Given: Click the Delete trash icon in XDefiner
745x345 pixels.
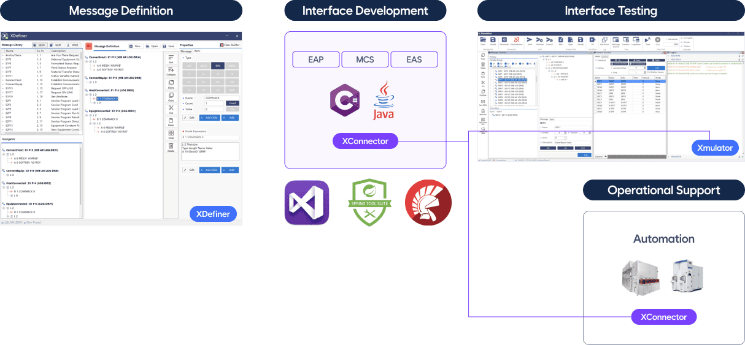Looking at the screenshot, I should coord(171,148).
